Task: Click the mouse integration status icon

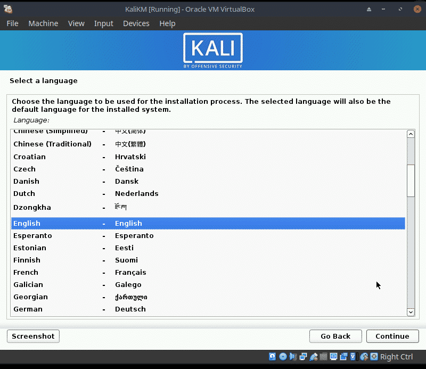Action: click(364, 357)
